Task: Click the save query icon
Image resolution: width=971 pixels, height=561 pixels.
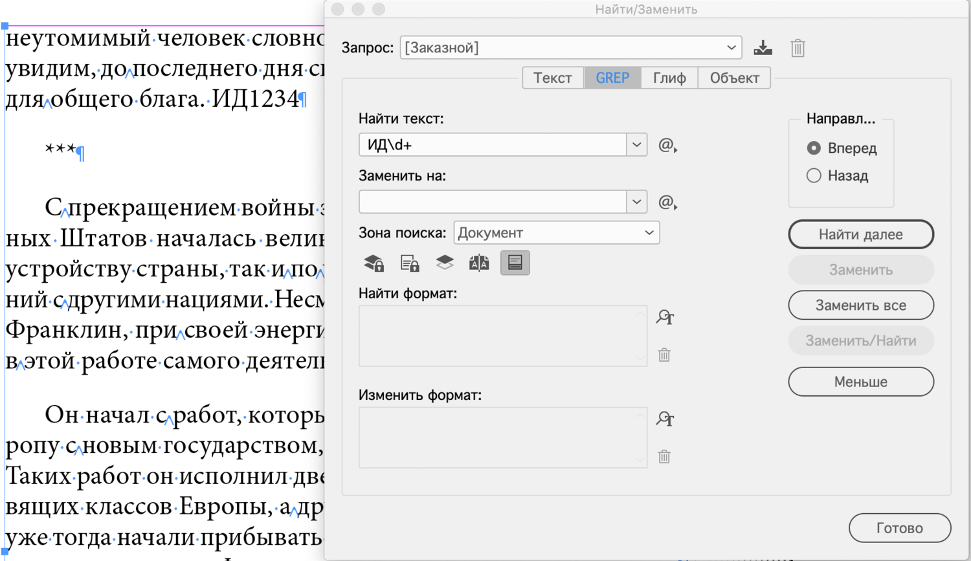Action: click(763, 48)
